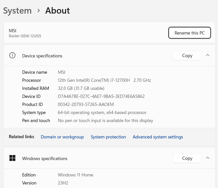Select the 32.0 GB installed RAM value
The image size is (218, 188).
coord(81,88)
